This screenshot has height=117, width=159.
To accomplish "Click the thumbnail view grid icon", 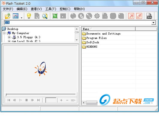I will click(x=16, y=16).
